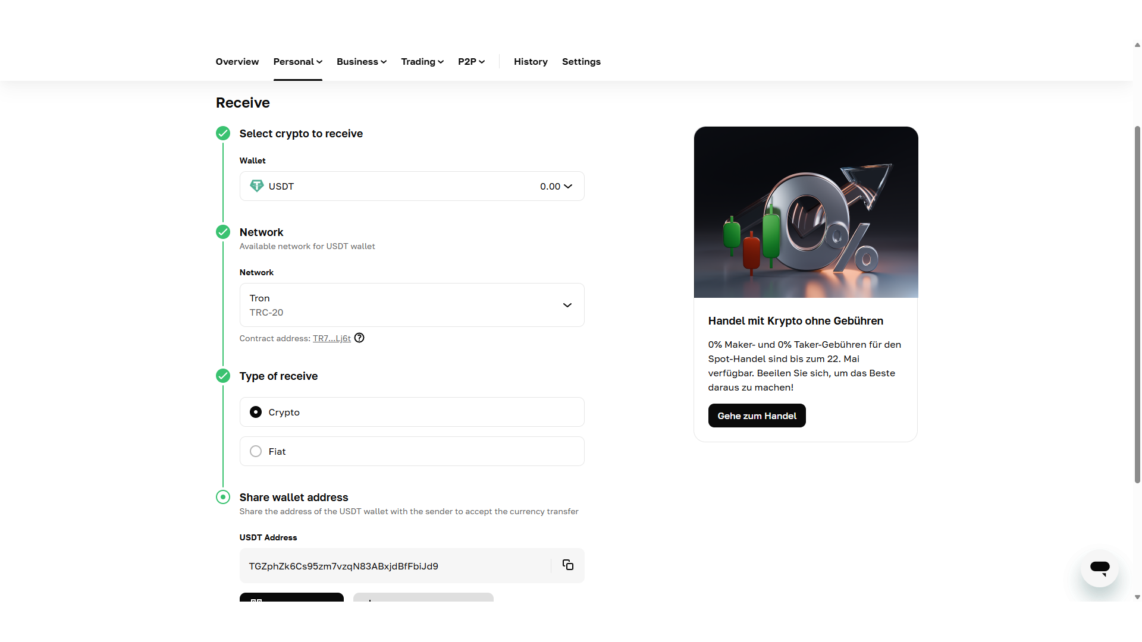Expand the Trading menu
The height and width of the screenshot is (642, 1142).
point(422,62)
